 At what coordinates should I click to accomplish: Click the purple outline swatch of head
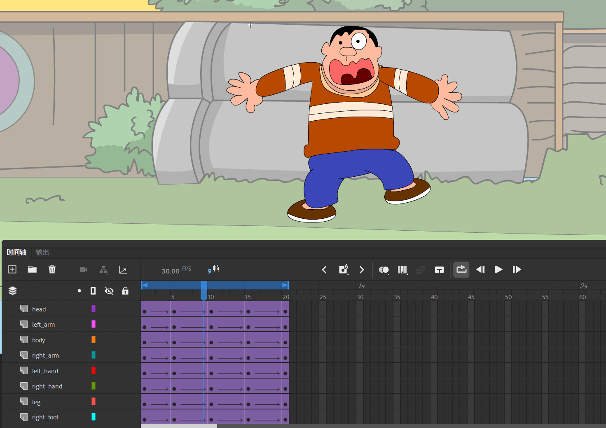(x=94, y=309)
